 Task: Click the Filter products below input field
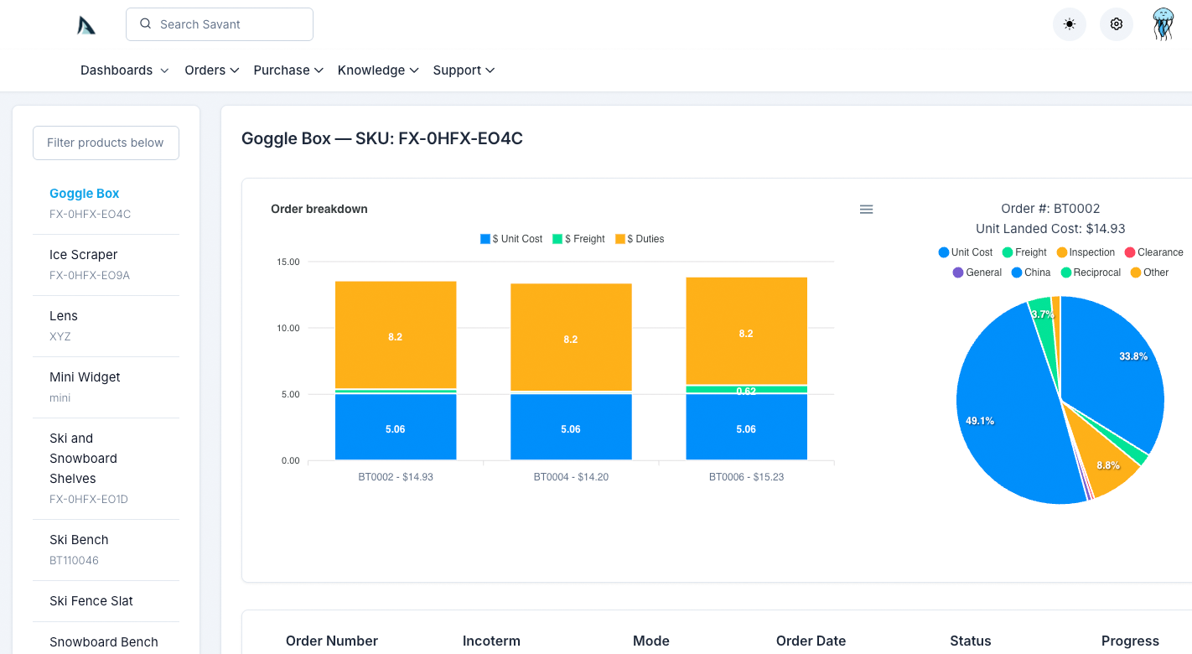106,143
